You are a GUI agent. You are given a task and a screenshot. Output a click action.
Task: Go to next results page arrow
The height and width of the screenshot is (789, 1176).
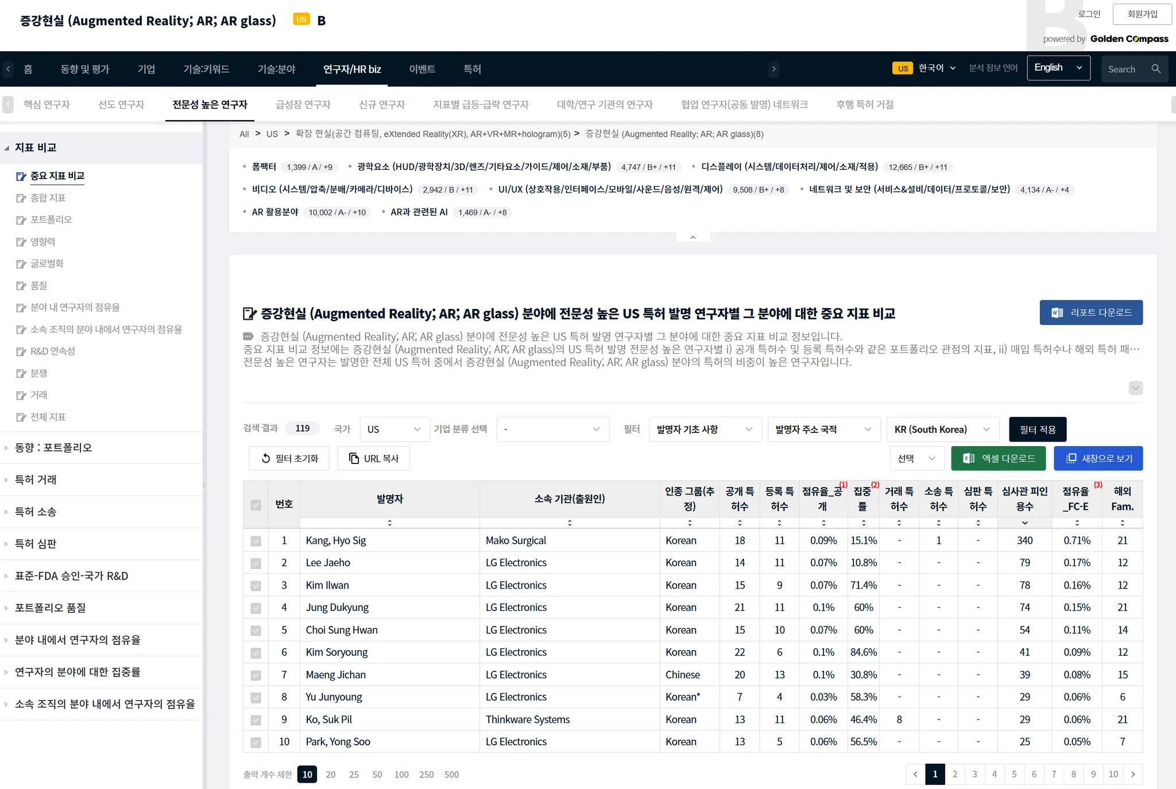[x=1133, y=774]
